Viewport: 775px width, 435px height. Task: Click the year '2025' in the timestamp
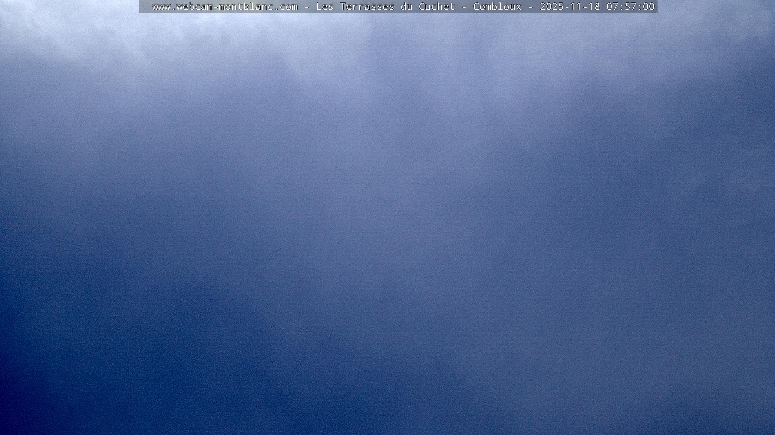[552, 7]
